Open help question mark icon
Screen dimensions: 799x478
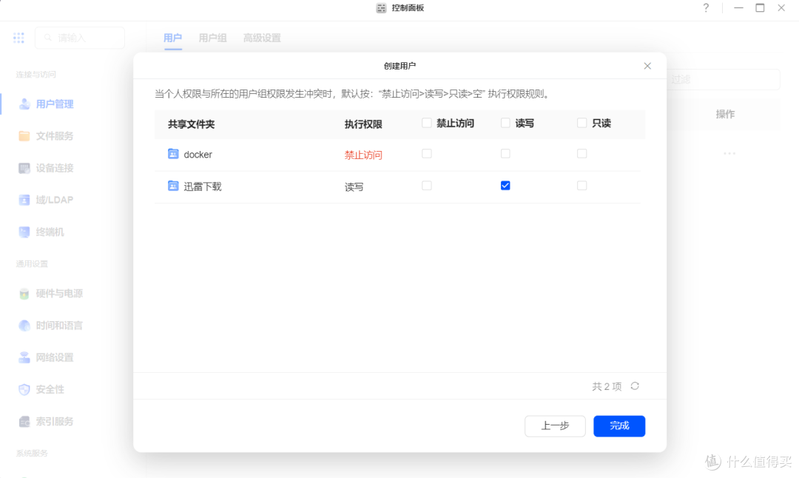[x=706, y=7]
